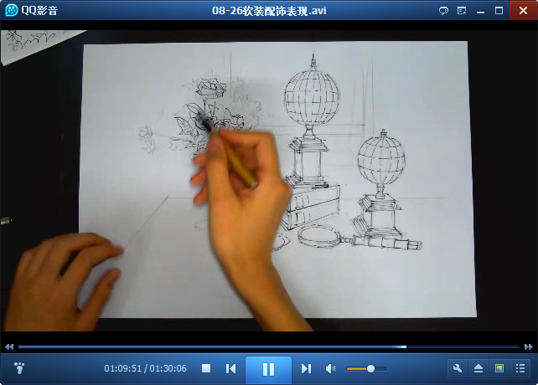Rewind using the left double-arrow icon
This screenshot has height=385, width=538.
[9, 346]
